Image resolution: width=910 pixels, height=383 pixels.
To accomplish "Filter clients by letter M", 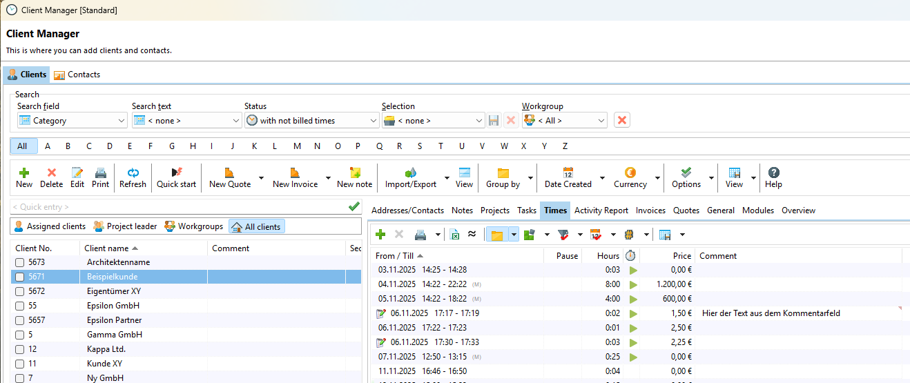I will [x=297, y=146].
